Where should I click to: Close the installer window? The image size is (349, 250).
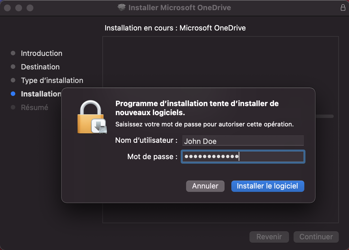click(x=8, y=8)
